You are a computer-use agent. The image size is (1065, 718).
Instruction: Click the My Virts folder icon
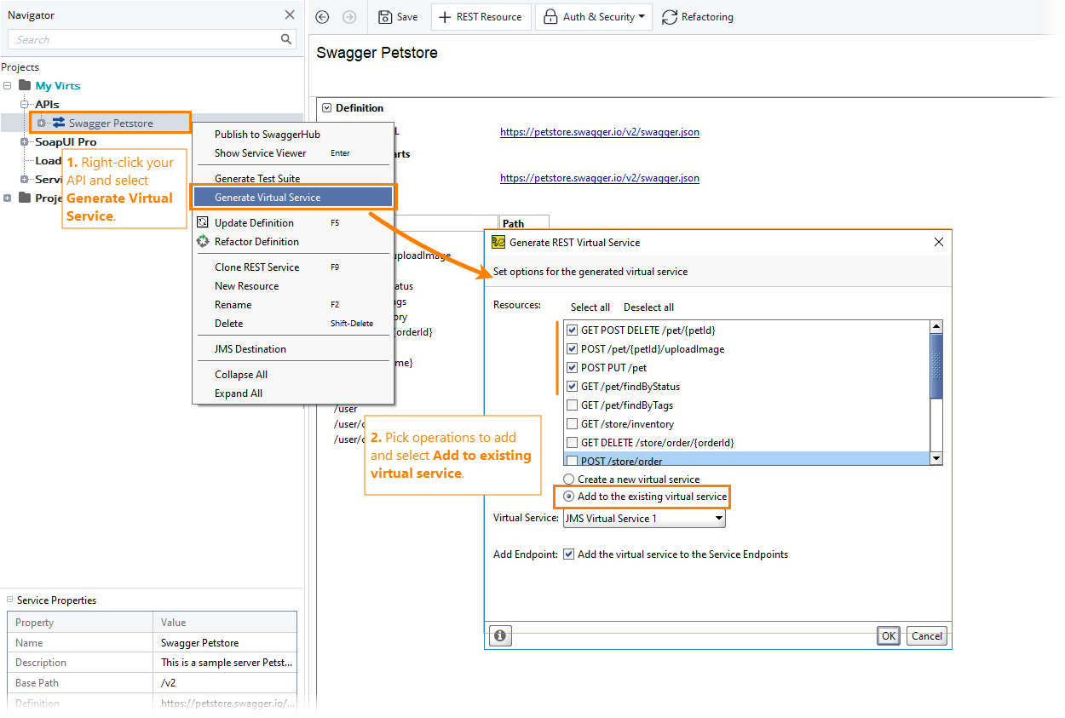tap(24, 85)
